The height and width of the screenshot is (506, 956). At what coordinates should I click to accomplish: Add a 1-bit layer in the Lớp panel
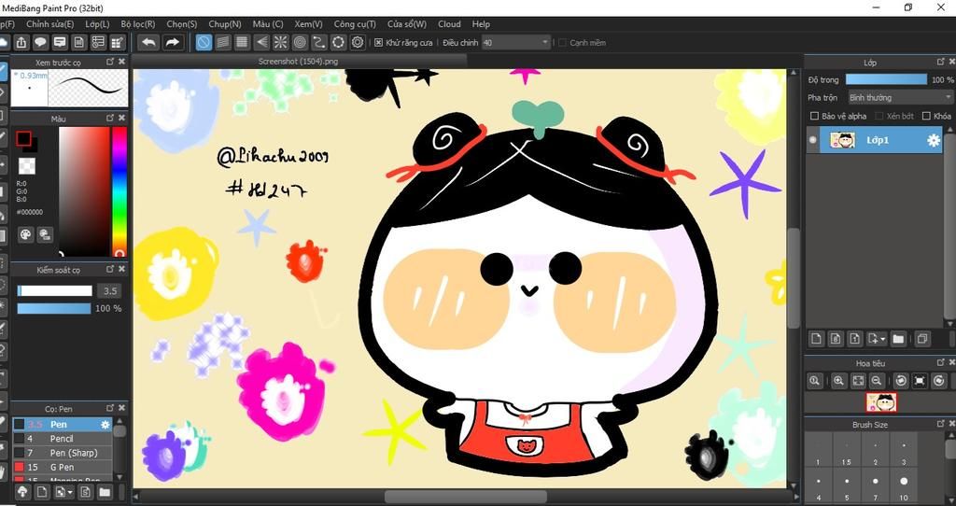pos(855,338)
